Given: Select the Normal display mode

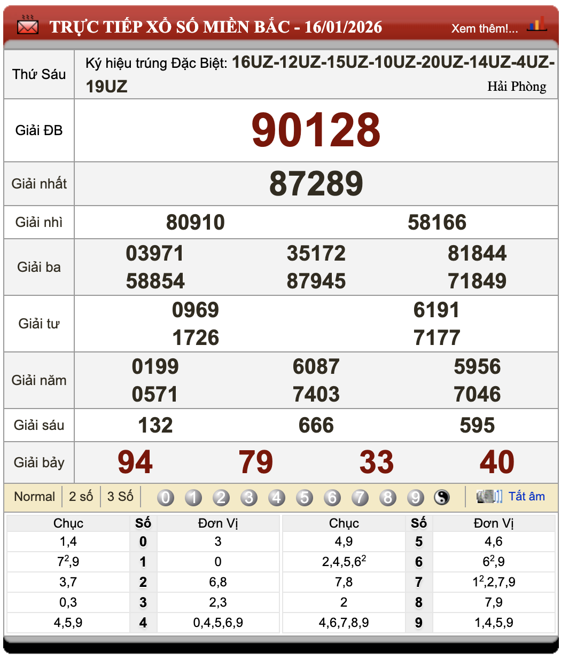Looking at the screenshot, I should pos(35,496).
